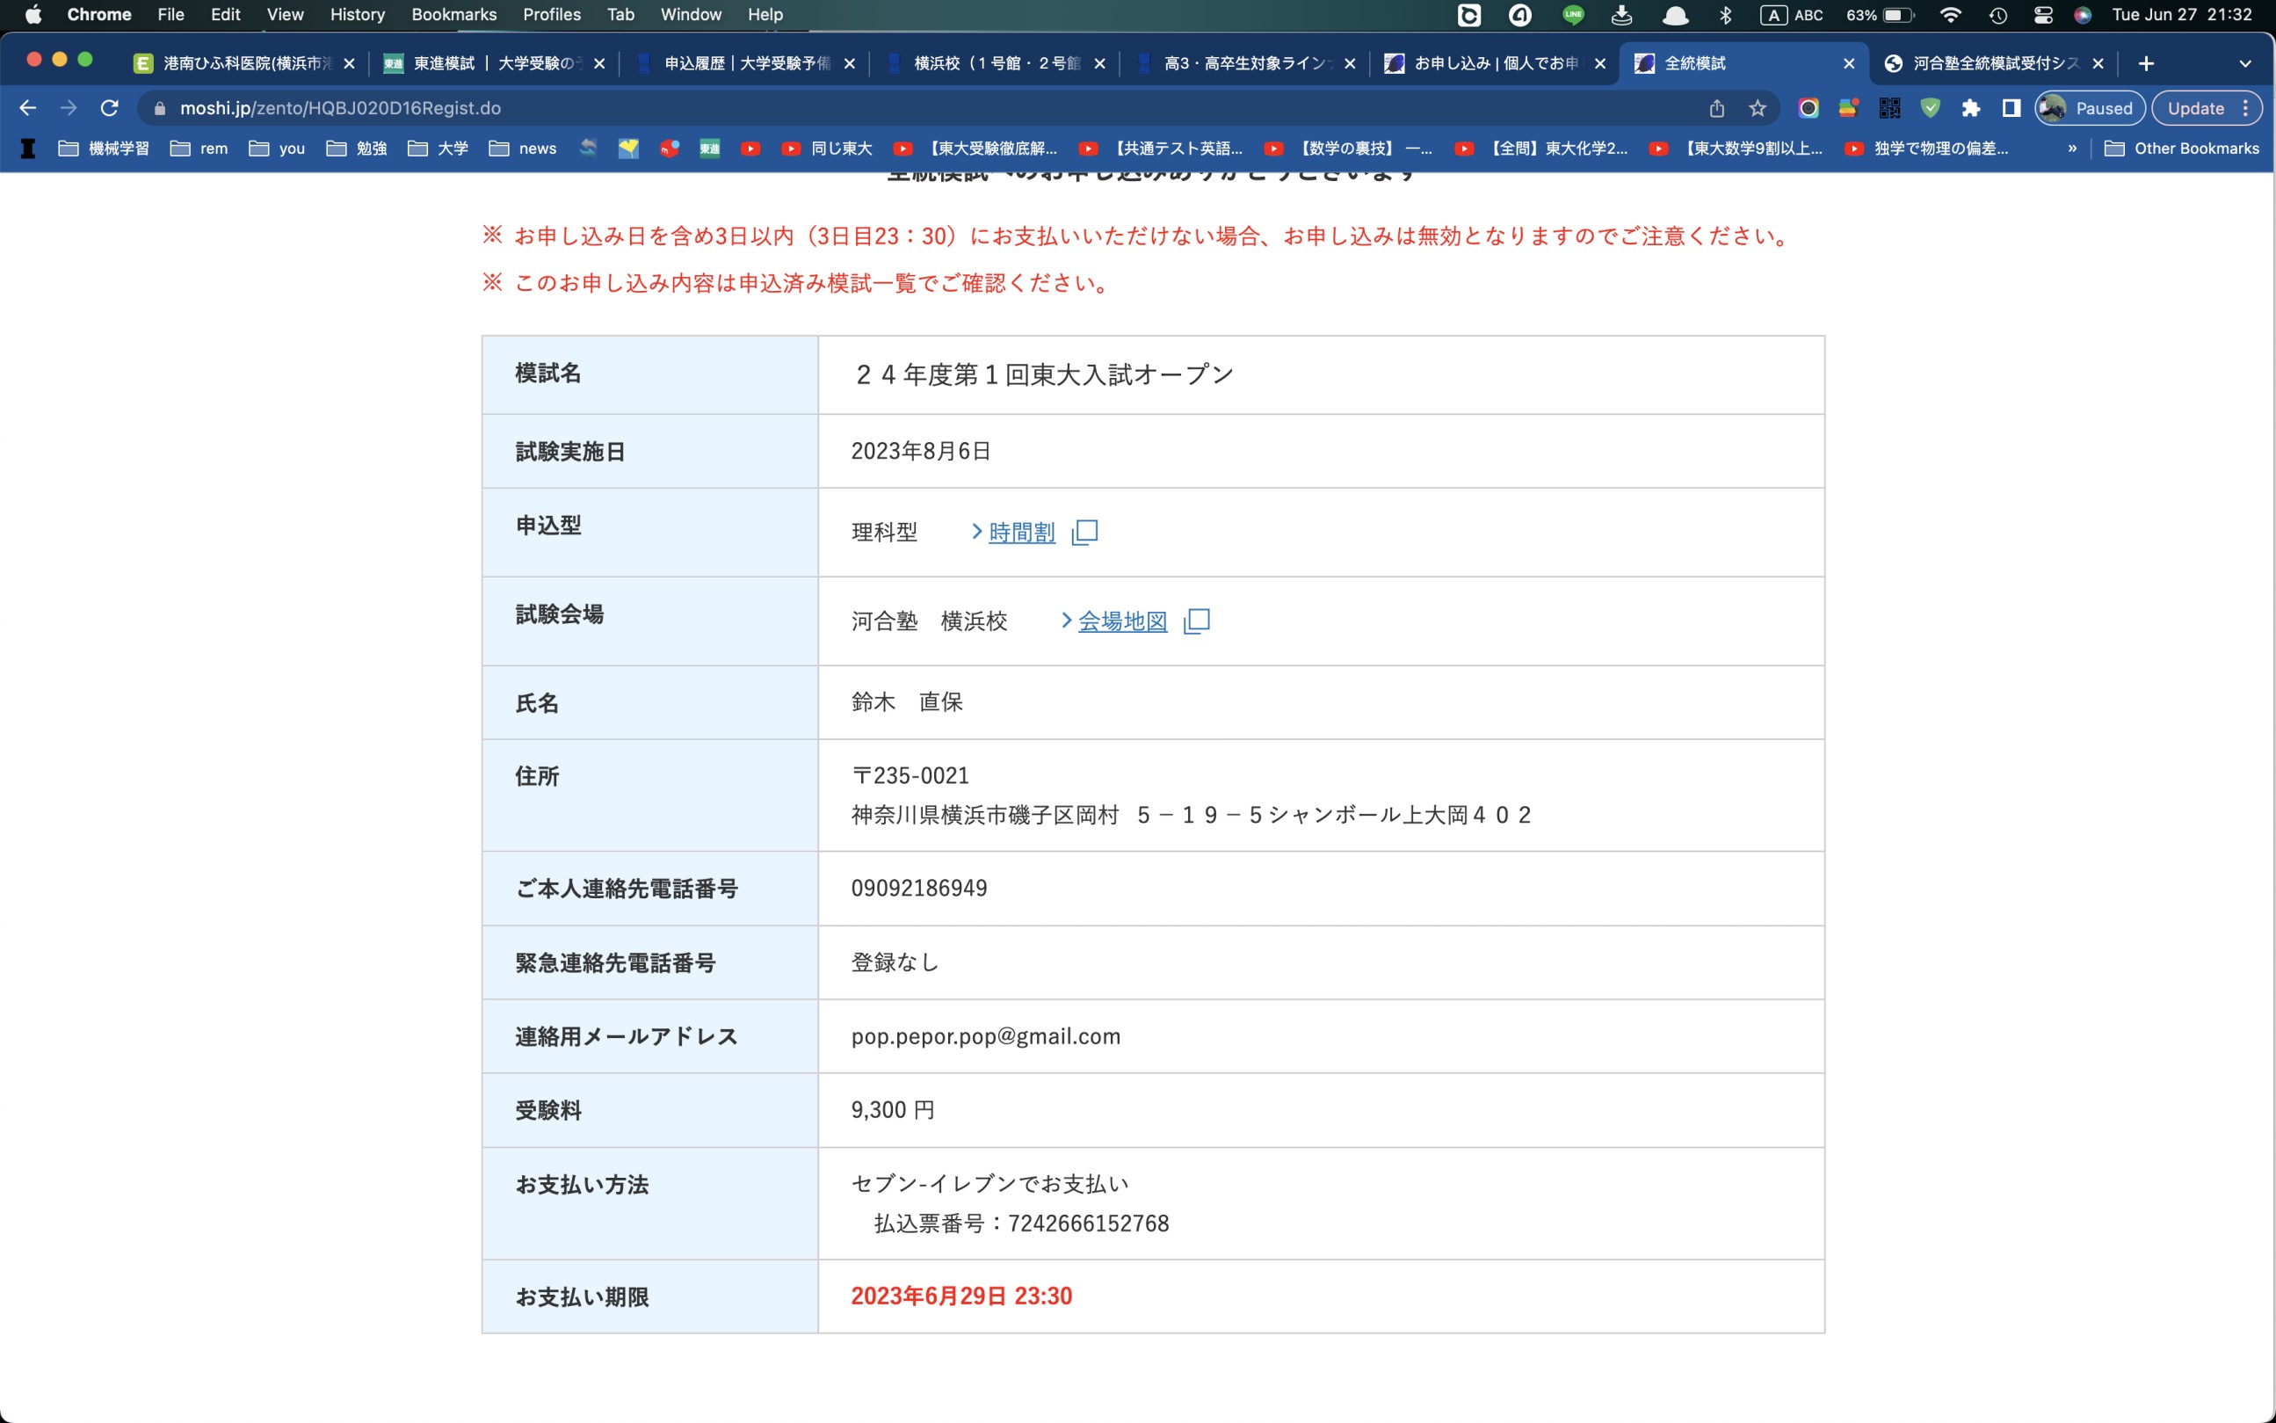Open the Other Bookmarks folder
This screenshot has height=1423, width=2276.
[2182, 148]
